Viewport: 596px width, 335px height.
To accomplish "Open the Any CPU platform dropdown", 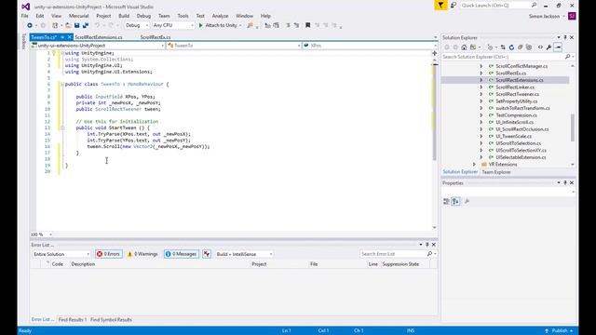I will [173, 25].
